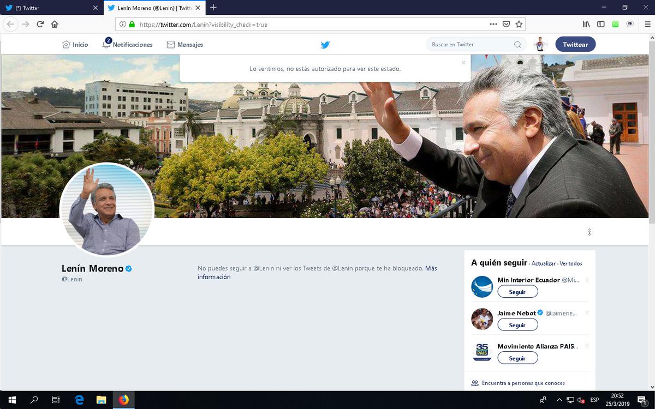Viewport: 655px width, 409px height.
Task: Open the Windows Start menu
Action: (11, 400)
